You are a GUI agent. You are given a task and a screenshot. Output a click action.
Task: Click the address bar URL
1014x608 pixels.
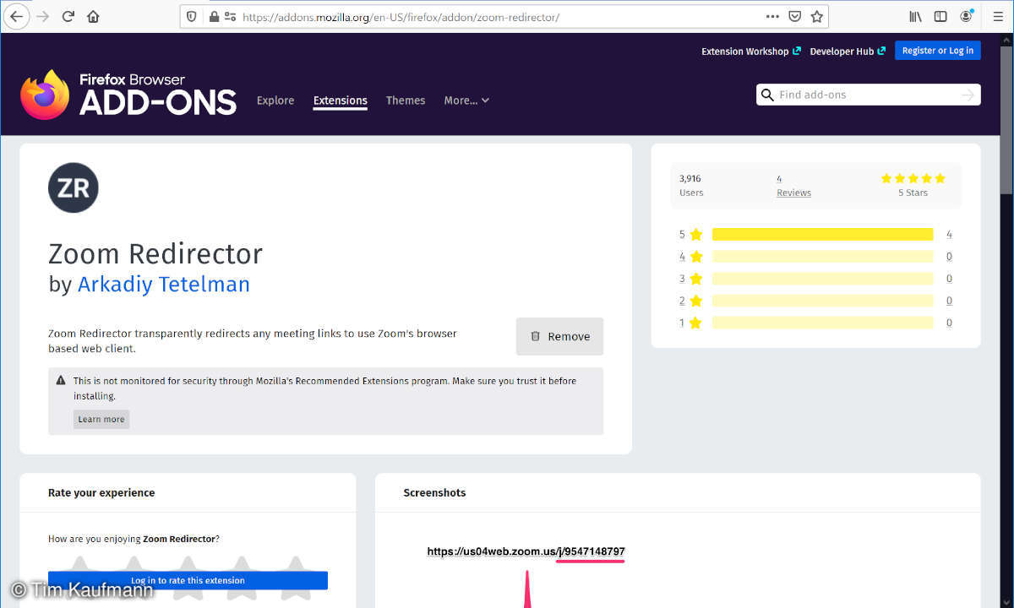[401, 17]
